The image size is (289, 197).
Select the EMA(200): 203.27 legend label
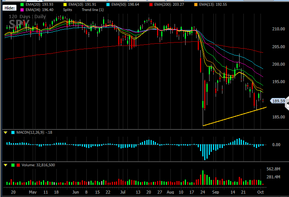click(169, 5)
